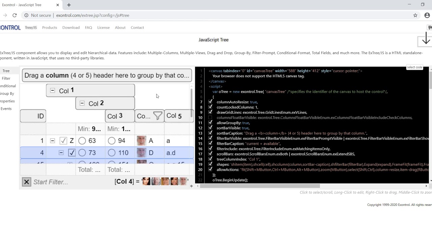Click the browser address bar URL
432x243 pixels.
click(92, 15)
